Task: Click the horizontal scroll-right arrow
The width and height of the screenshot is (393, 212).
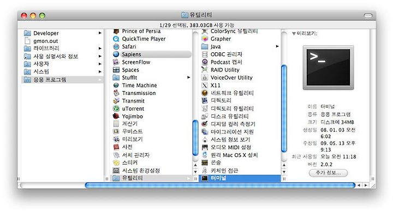Action: click(x=366, y=185)
